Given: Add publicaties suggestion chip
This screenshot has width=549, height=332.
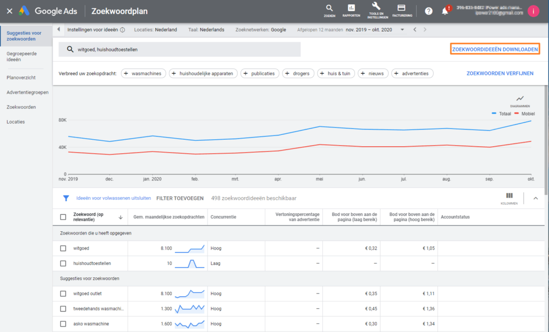Looking at the screenshot, I should (260, 73).
